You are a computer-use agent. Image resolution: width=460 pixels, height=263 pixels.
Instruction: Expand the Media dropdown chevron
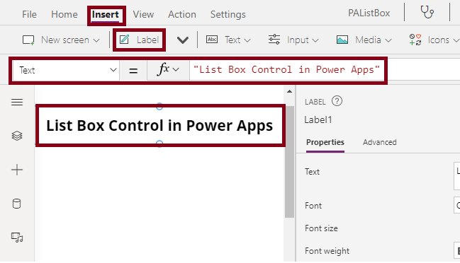pos(388,40)
